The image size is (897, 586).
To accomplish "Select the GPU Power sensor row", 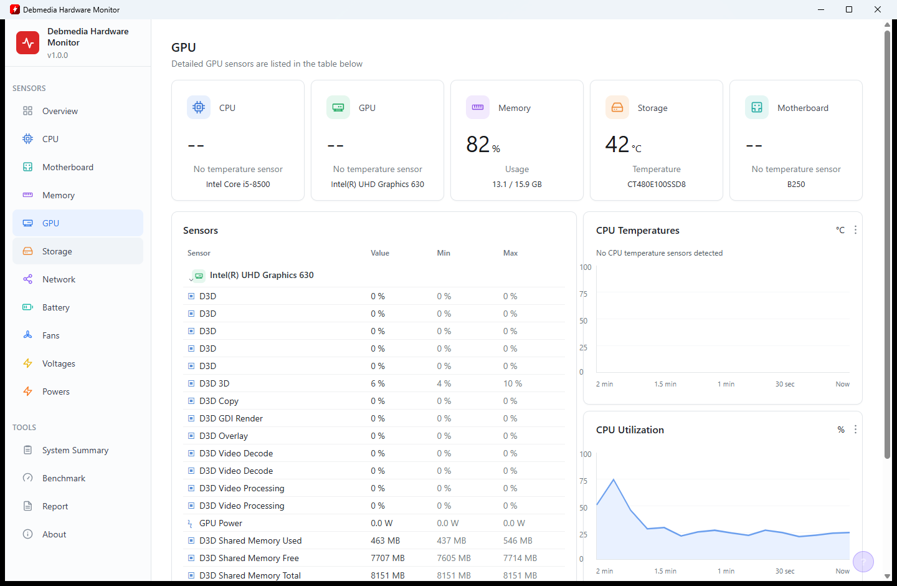I will click(x=374, y=523).
